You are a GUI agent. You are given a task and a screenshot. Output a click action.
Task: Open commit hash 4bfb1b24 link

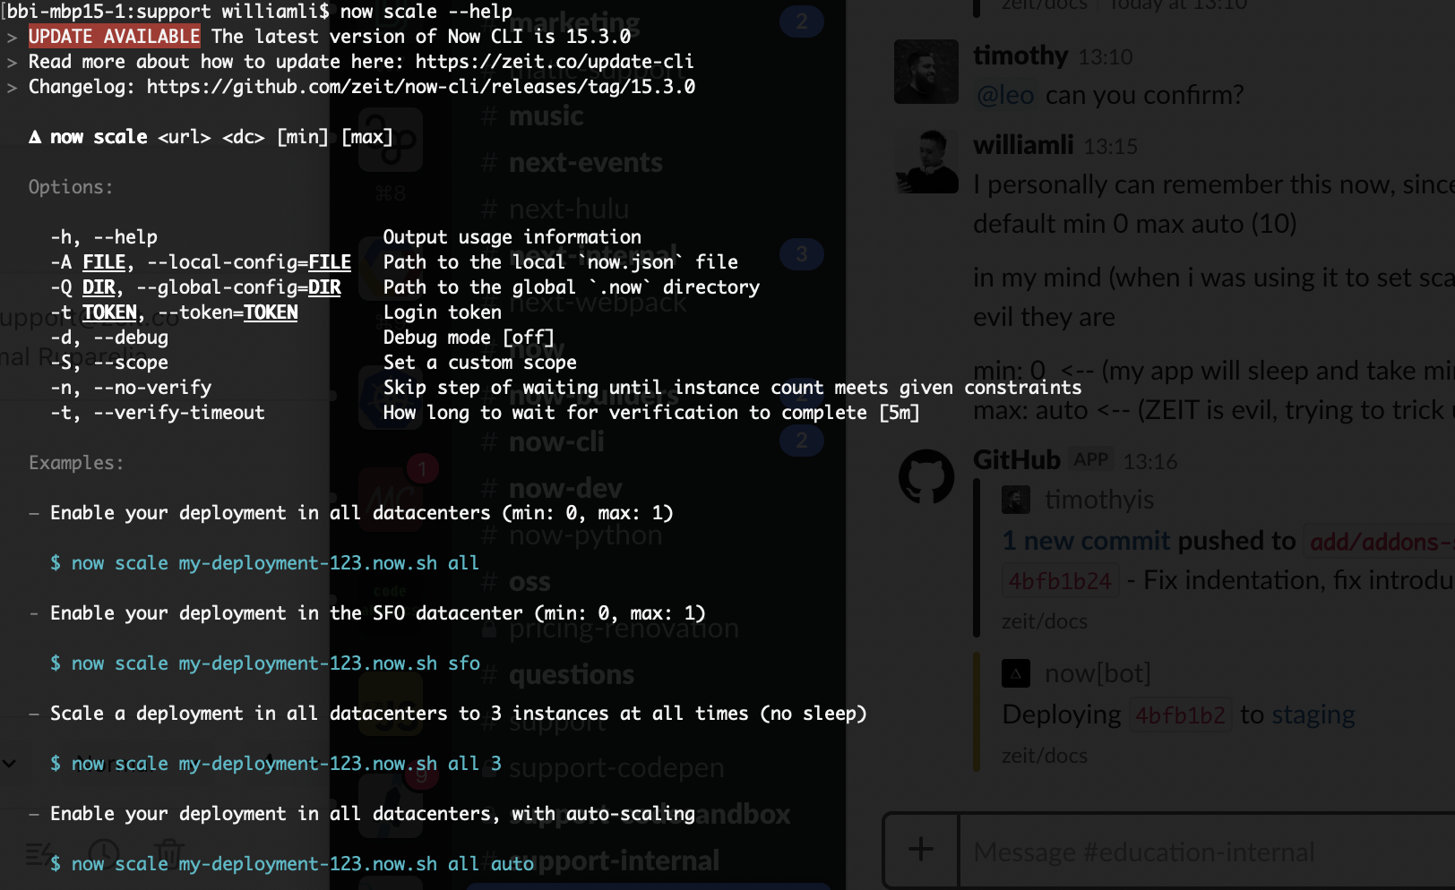point(1060,581)
